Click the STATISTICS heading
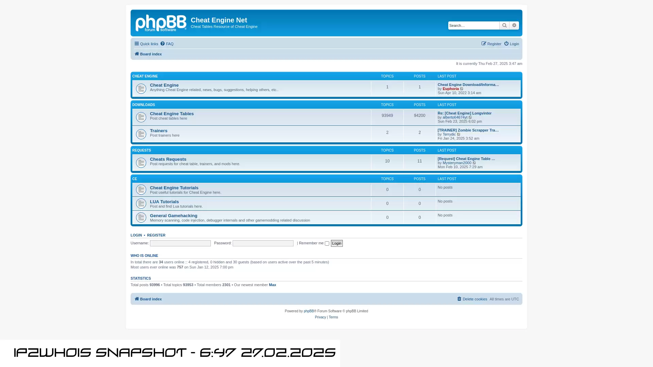This screenshot has height=367, width=653. (140, 279)
